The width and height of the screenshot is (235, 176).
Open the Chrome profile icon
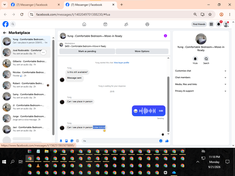(221, 15)
